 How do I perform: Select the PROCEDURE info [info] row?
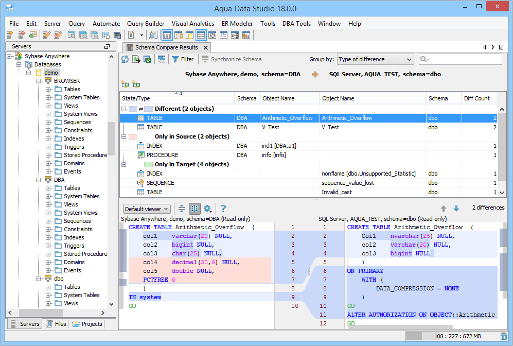tap(308, 155)
